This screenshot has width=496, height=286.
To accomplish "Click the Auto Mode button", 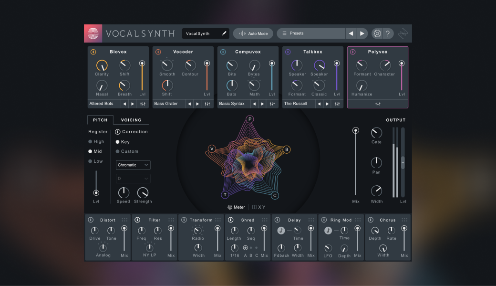I will tap(253, 33).
